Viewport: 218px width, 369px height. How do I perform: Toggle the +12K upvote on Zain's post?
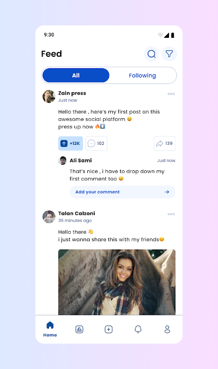71,143
